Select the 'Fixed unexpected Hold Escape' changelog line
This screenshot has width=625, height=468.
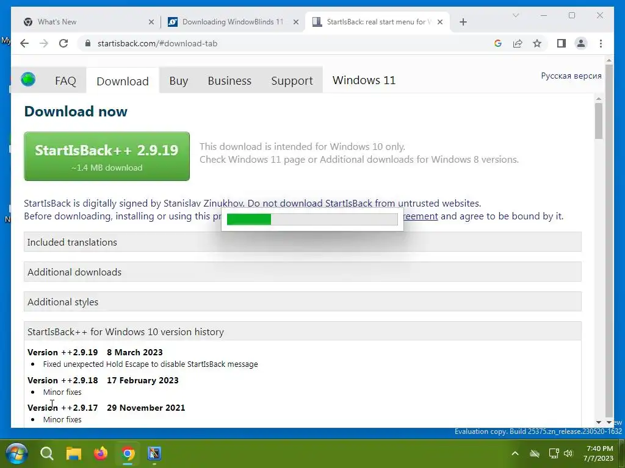150,364
